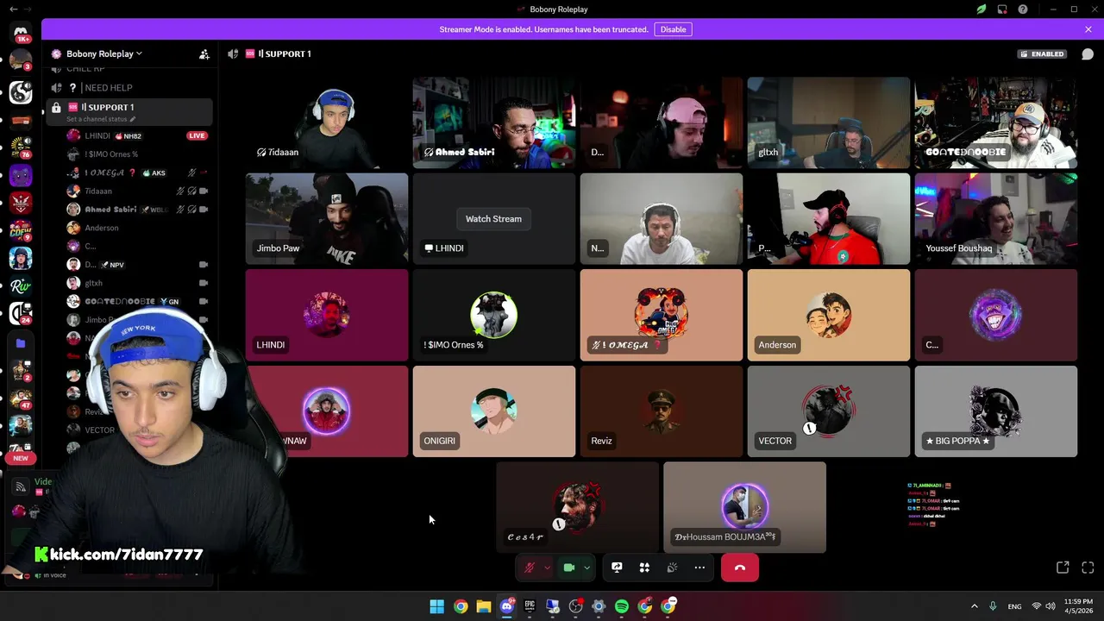Image resolution: width=1104 pixels, height=621 pixels.
Task: Select Anderson in voice member list
Action: 138,228
